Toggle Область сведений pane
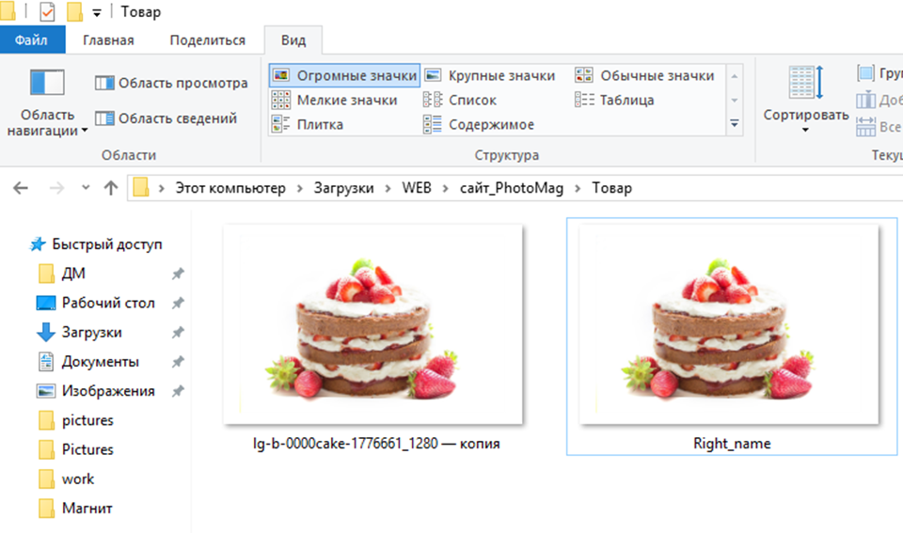This screenshot has width=903, height=533. pos(166,118)
